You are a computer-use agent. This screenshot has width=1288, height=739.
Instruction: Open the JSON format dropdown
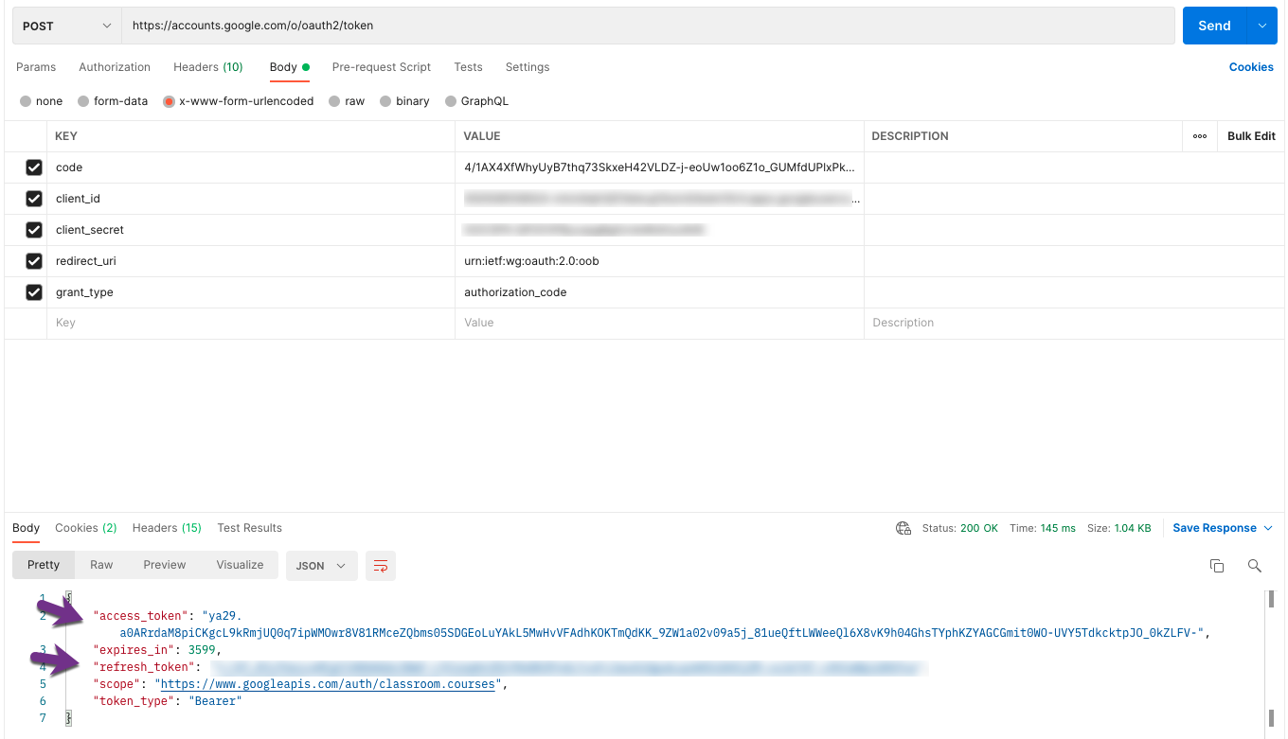pyautogui.click(x=322, y=566)
